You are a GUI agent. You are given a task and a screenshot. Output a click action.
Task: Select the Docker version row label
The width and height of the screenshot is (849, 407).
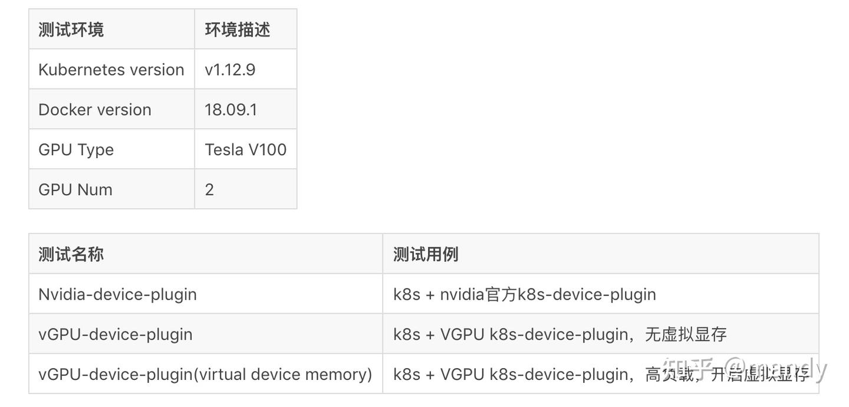(95, 110)
